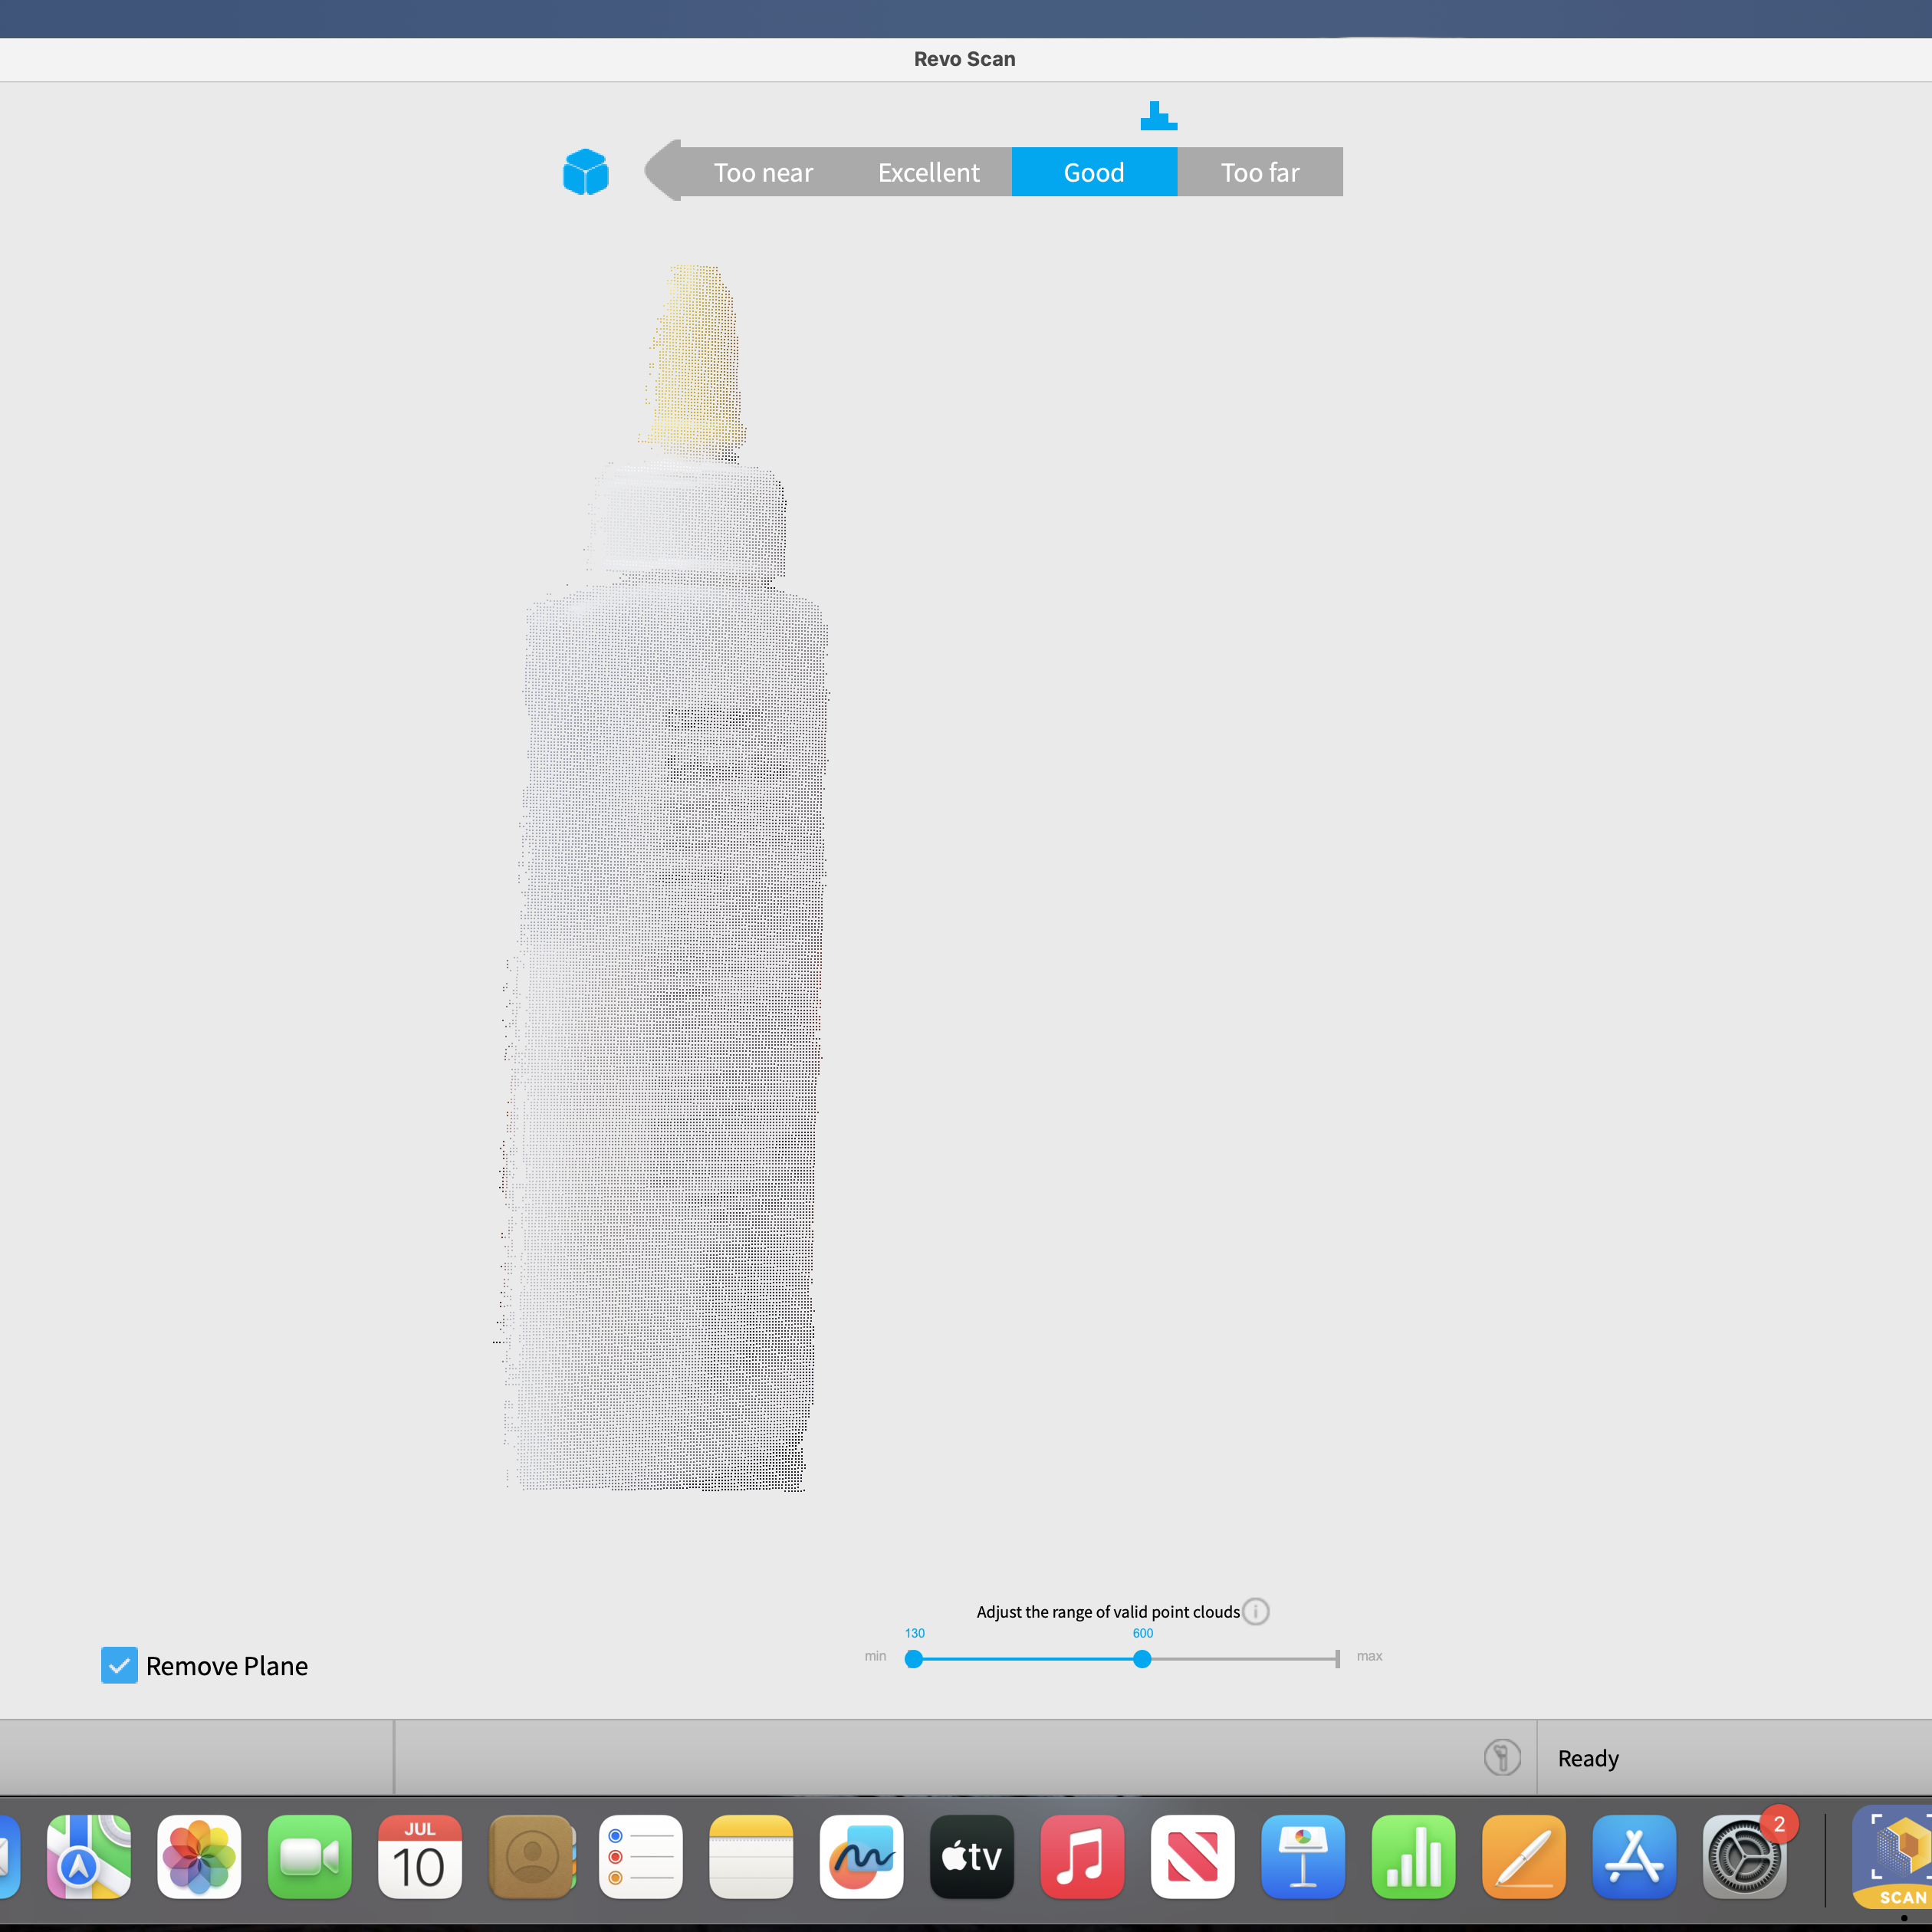
Task: Open Numbers from the dock
Action: tap(1414, 1856)
